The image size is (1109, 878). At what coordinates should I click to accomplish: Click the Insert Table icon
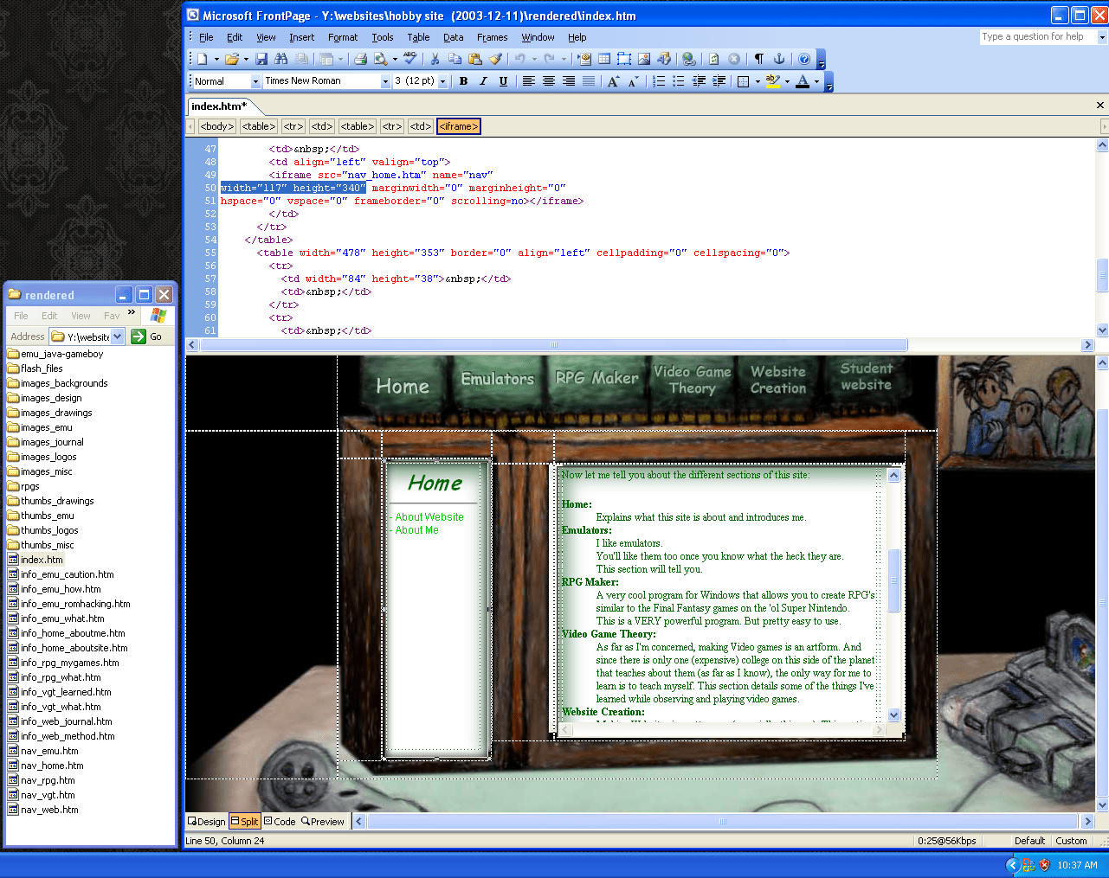pyautogui.click(x=604, y=59)
